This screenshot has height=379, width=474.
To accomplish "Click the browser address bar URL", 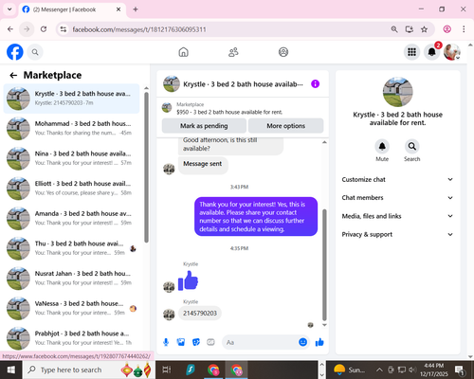I will click(139, 29).
